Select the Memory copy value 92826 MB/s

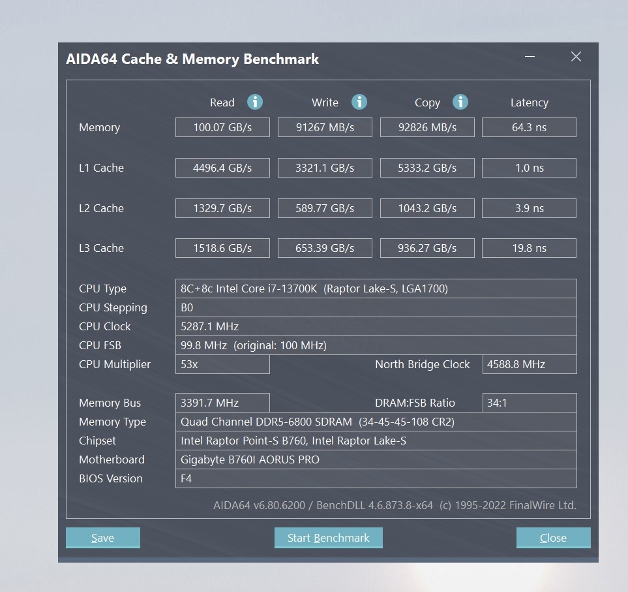tap(427, 127)
